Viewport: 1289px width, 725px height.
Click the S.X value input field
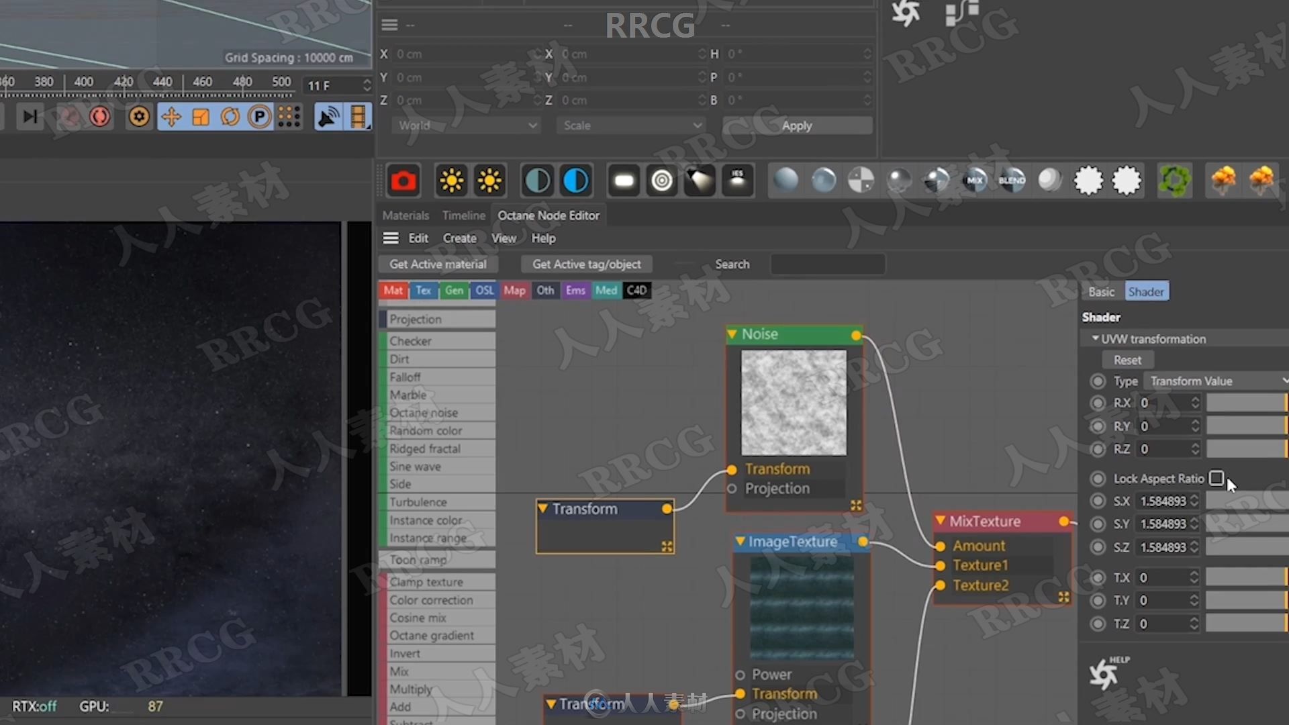1164,500
